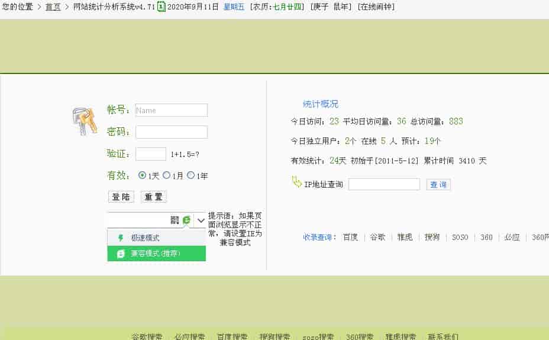Click the 累计时间 3410 天 text

coord(455,161)
